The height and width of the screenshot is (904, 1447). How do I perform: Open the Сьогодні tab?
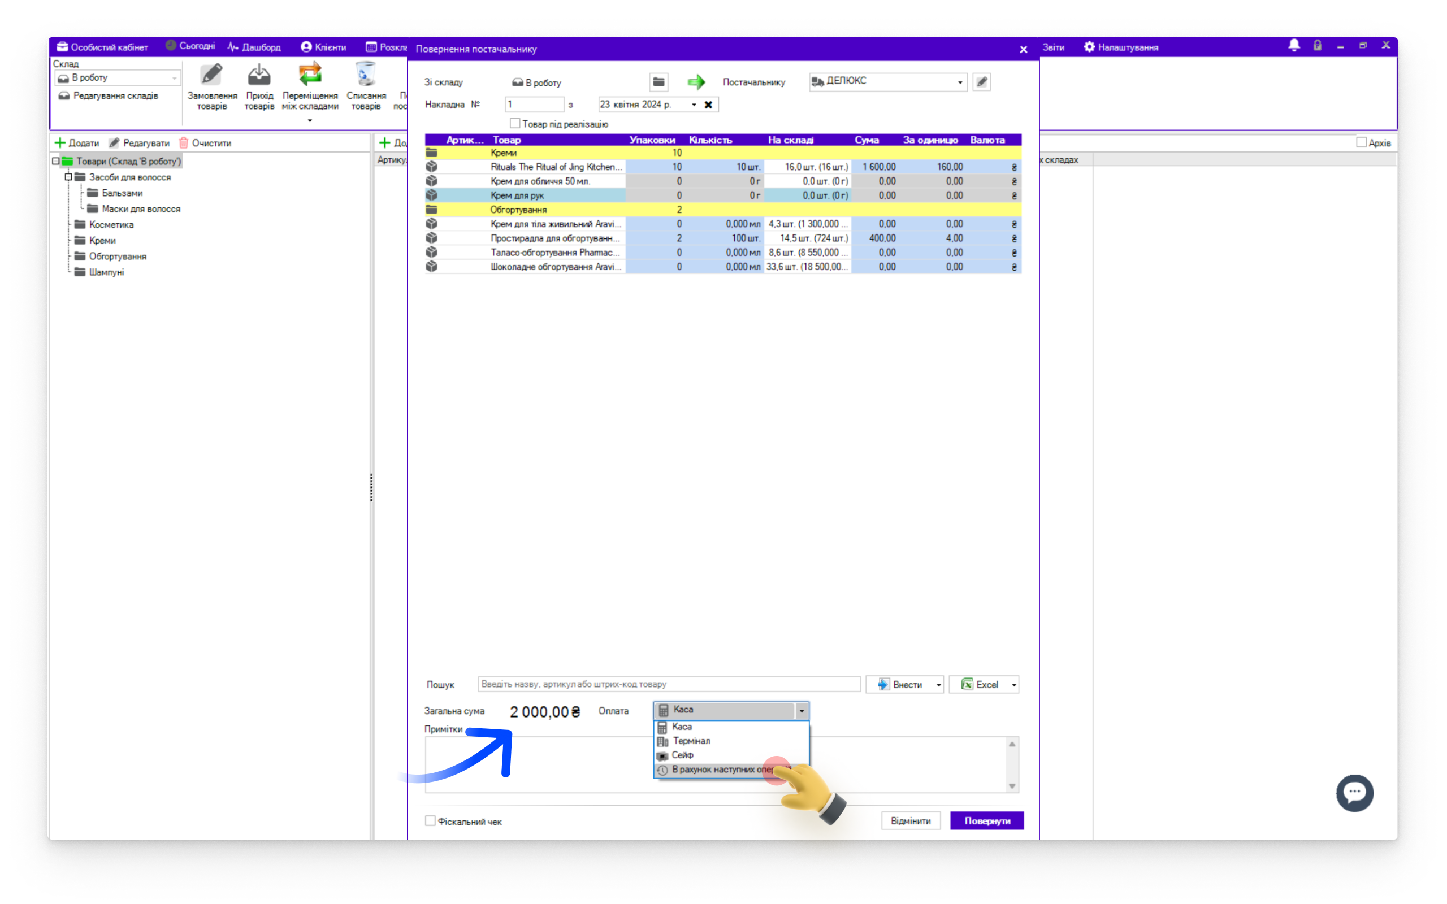click(x=190, y=46)
